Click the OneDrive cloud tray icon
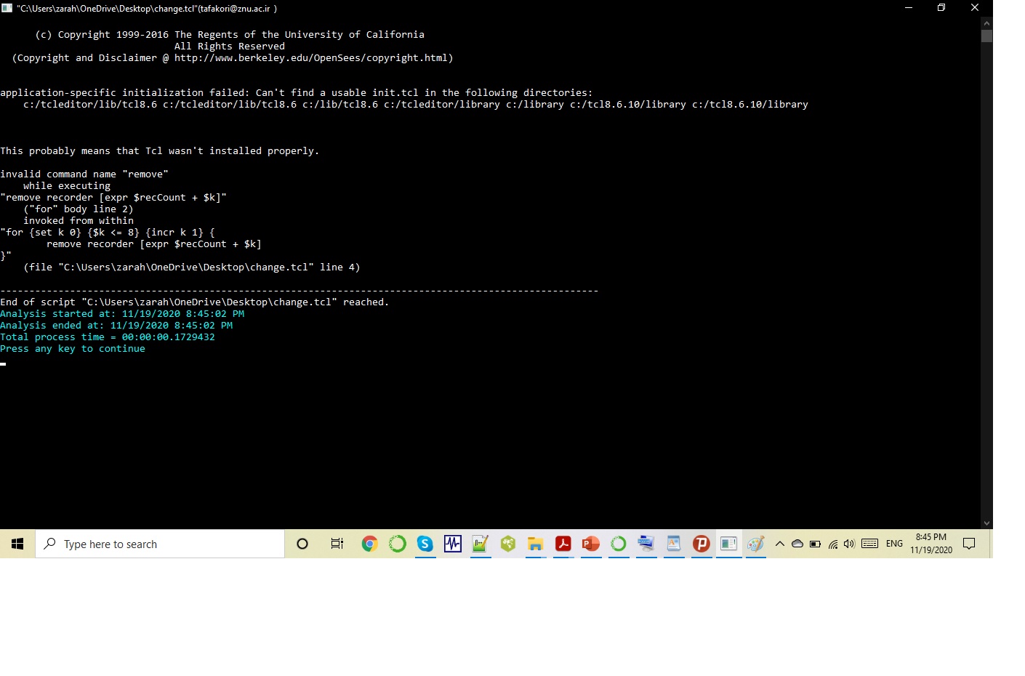 point(797,544)
